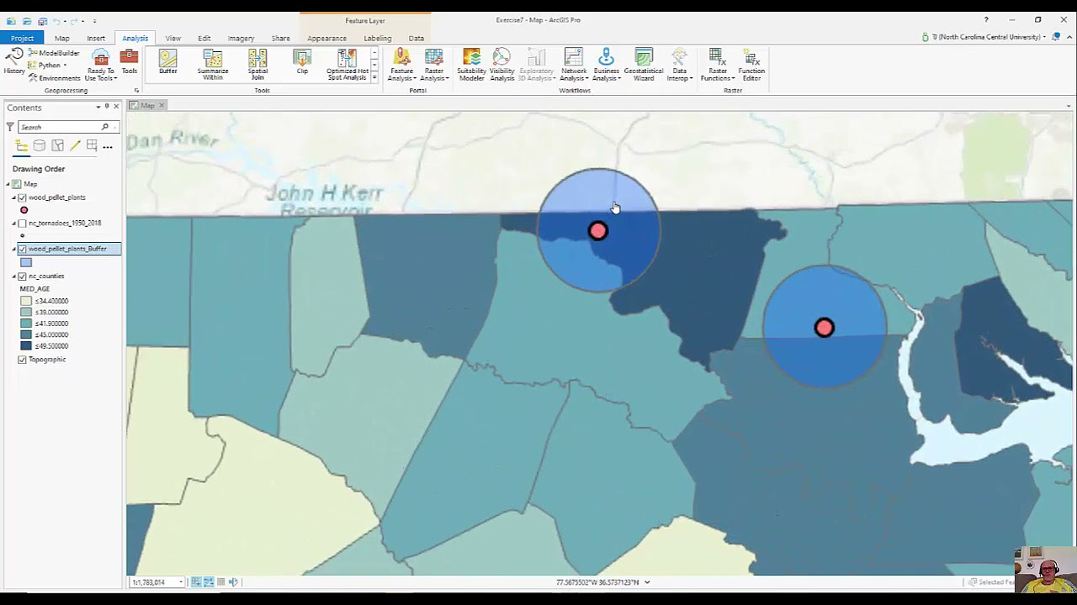1077x605 pixels.
Task: Click the Contents search field
Action: tap(59, 127)
